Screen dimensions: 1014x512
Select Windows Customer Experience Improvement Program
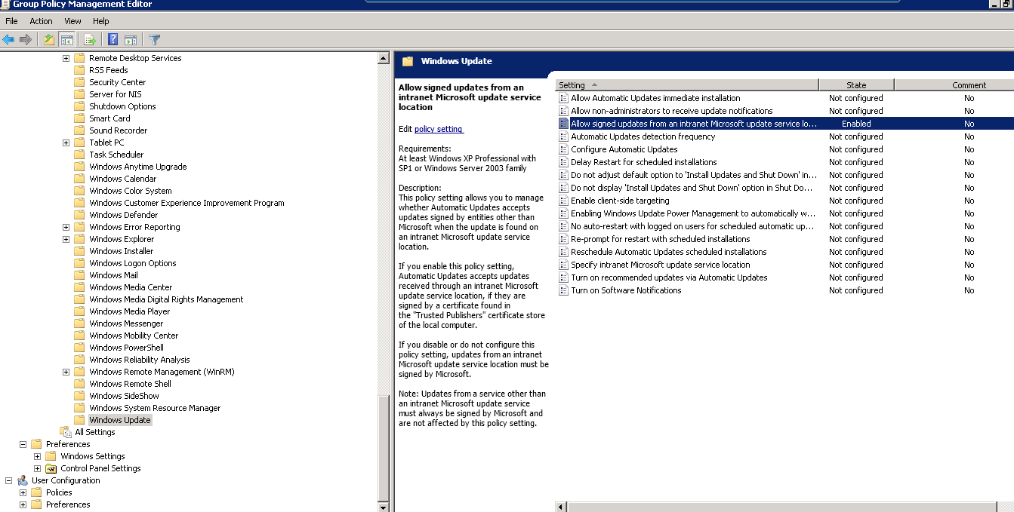186,203
